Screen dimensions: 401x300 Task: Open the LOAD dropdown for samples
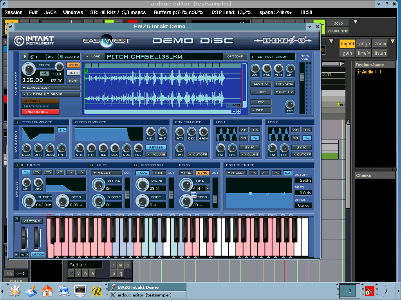pos(94,57)
